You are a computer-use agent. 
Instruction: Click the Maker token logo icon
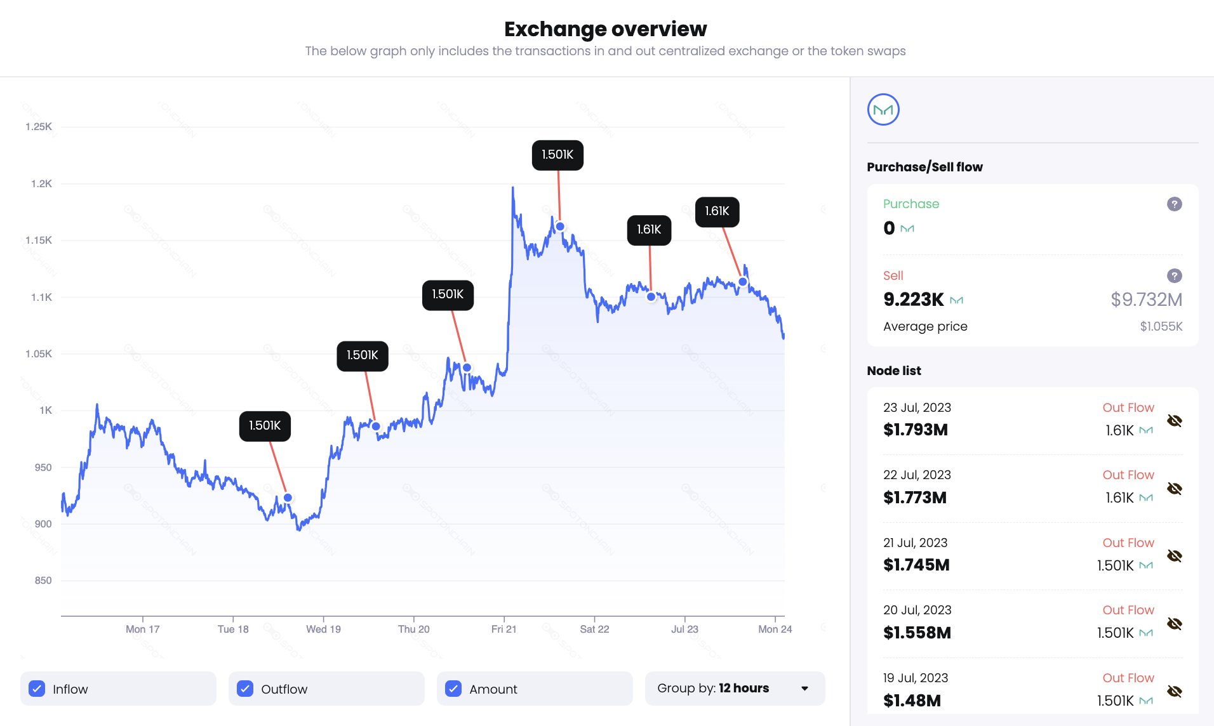pyautogui.click(x=883, y=110)
